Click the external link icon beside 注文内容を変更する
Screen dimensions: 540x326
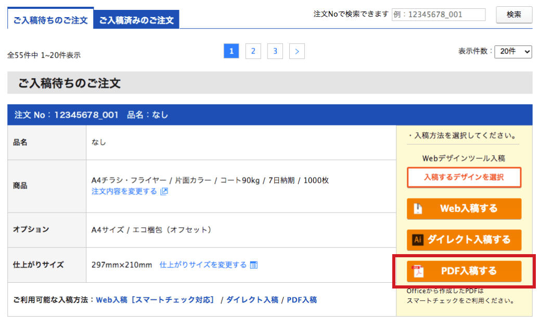click(x=164, y=192)
